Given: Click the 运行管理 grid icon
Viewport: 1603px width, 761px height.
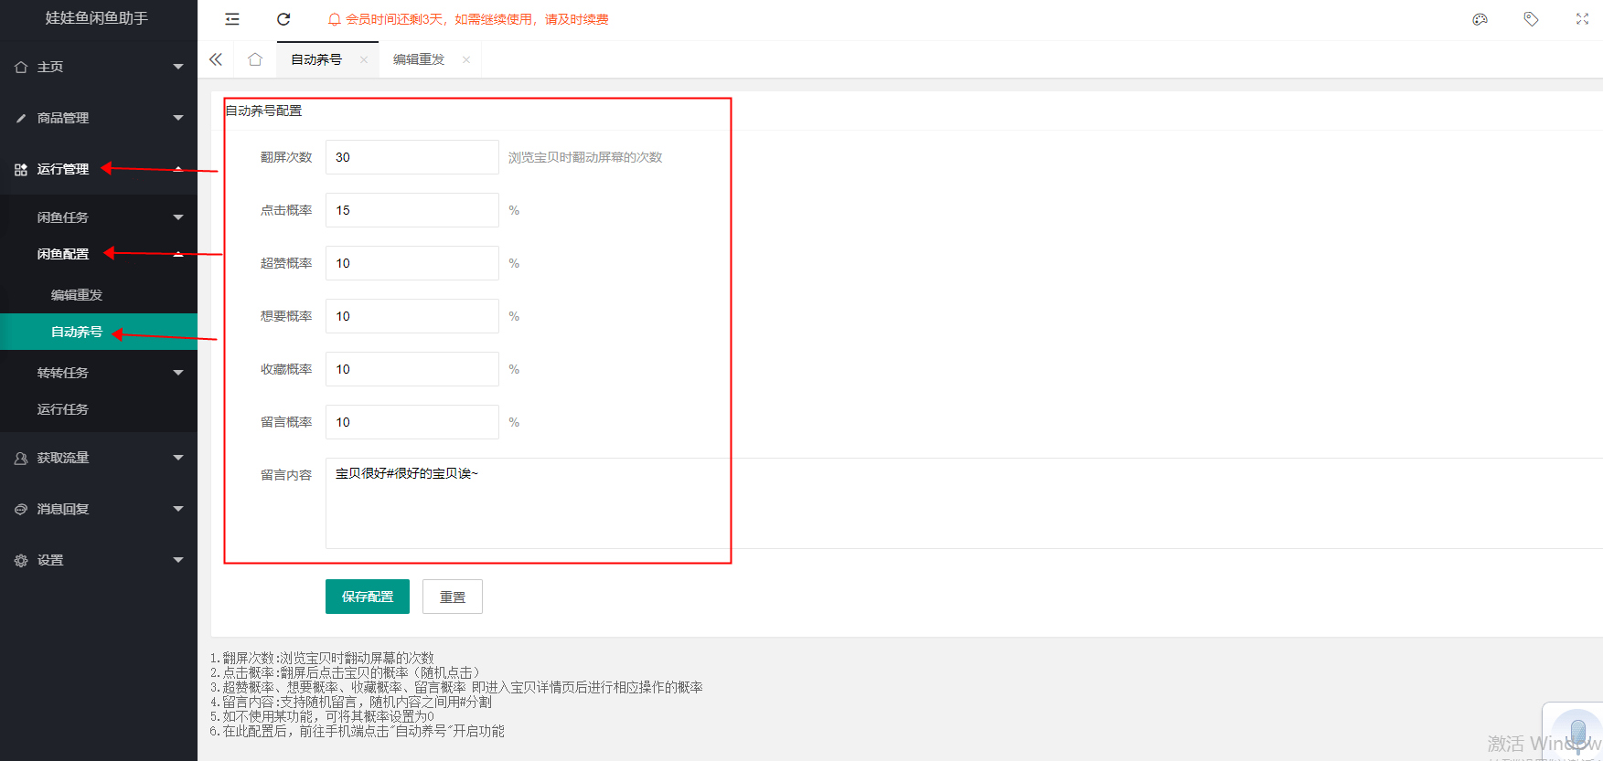Looking at the screenshot, I should coord(21,169).
